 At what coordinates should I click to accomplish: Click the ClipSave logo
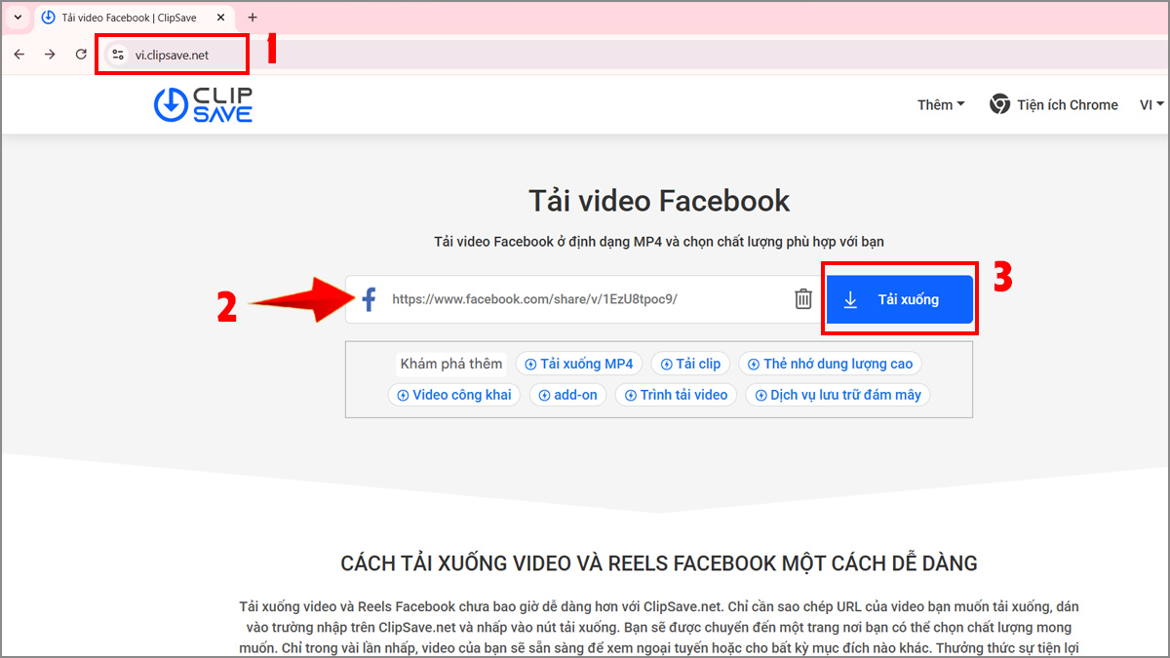click(x=202, y=104)
